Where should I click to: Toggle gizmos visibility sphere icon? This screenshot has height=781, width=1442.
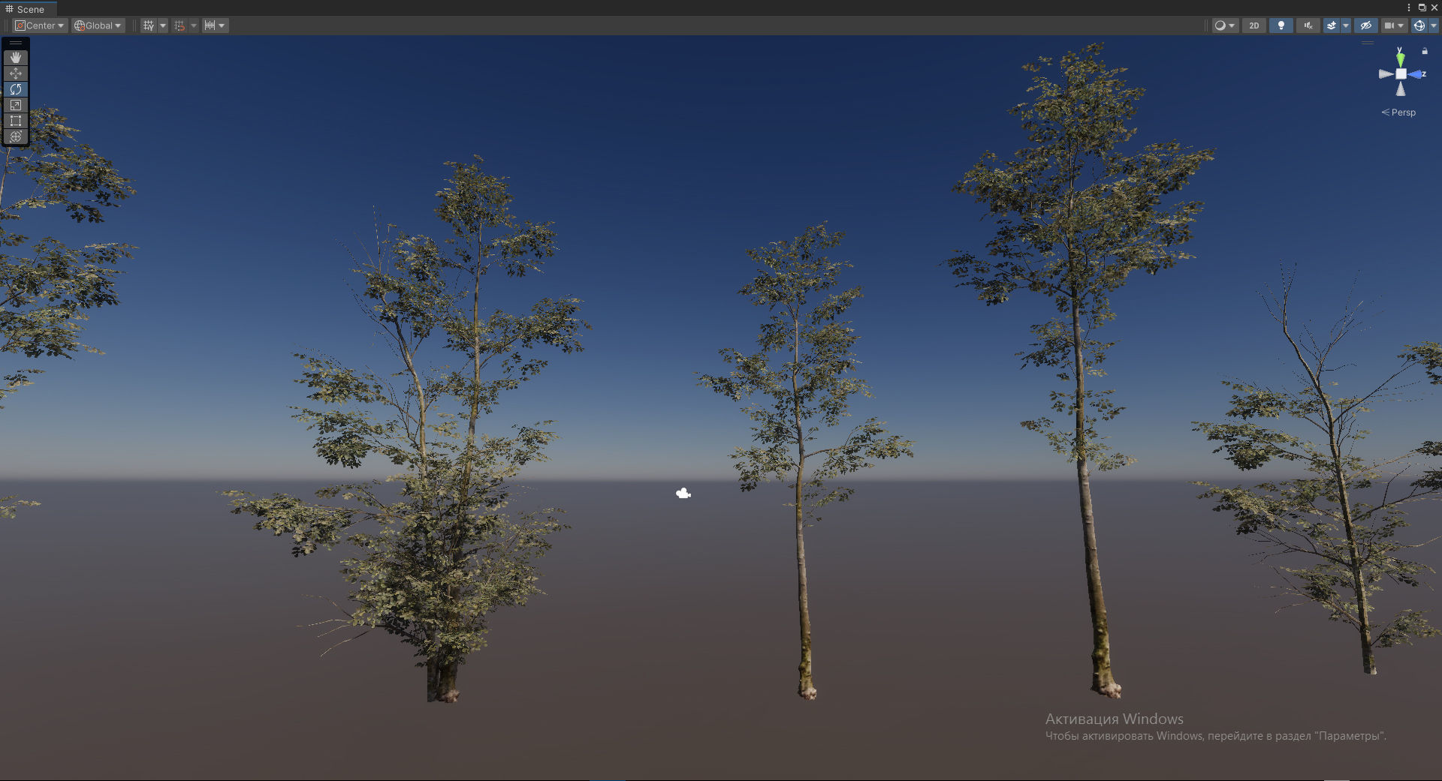coord(1419,26)
